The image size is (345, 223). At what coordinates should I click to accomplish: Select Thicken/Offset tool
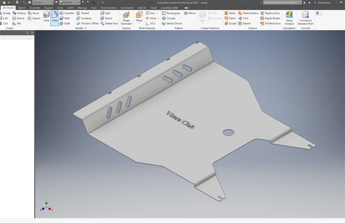[87, 23]
